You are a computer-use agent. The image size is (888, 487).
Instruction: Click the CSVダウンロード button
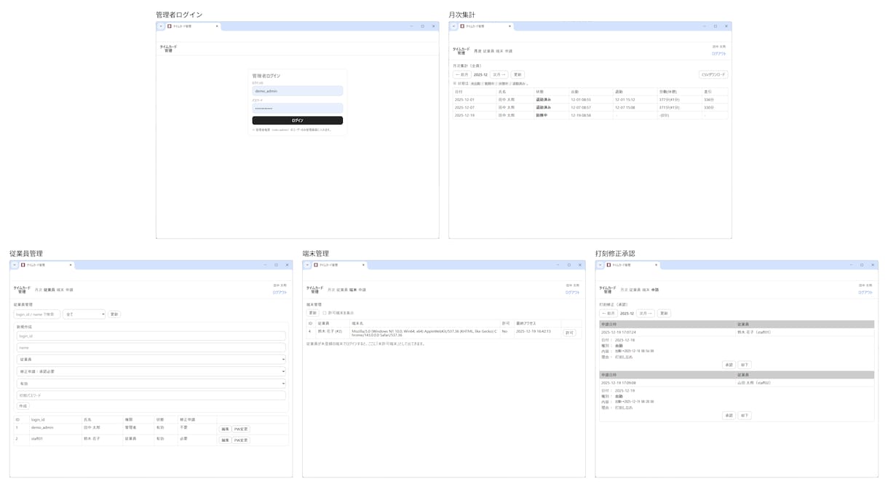tap(713, 74)
